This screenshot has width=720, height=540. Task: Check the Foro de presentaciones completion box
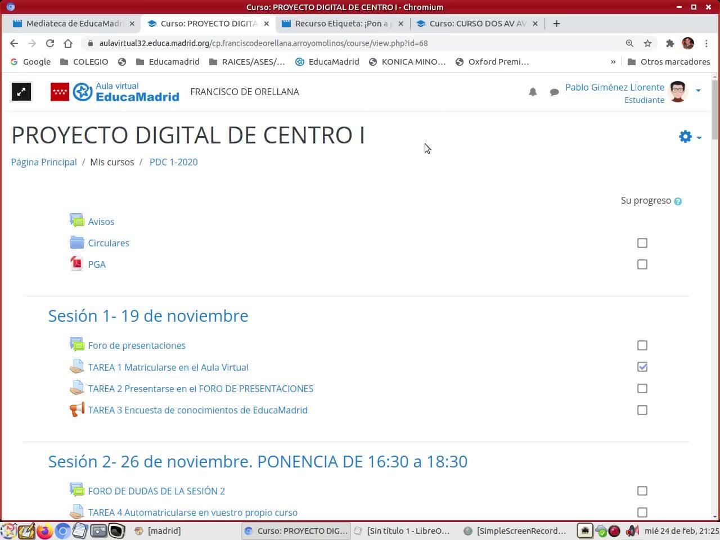(x=642, y=345)
